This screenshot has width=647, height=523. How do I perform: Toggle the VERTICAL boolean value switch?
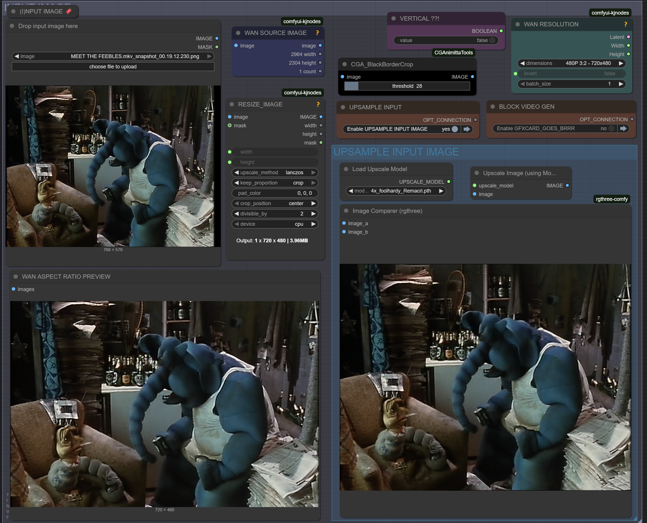(492, 40)
